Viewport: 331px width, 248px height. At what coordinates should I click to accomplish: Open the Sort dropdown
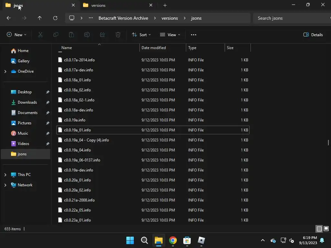pyautogui.click(x=141, y=35)
